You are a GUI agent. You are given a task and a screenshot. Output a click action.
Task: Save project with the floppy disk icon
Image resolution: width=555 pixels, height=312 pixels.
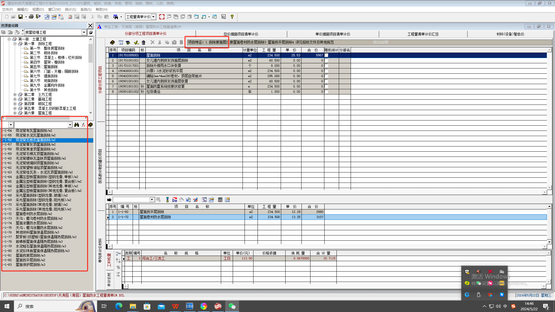(x=21, y=17)
